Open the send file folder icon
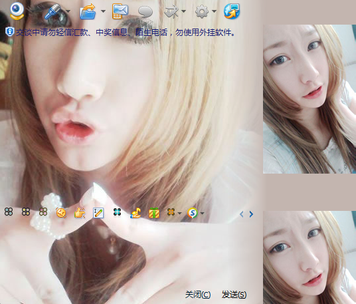Image resolution: width=356 pixels, height=304 pixels. (88, 11)
